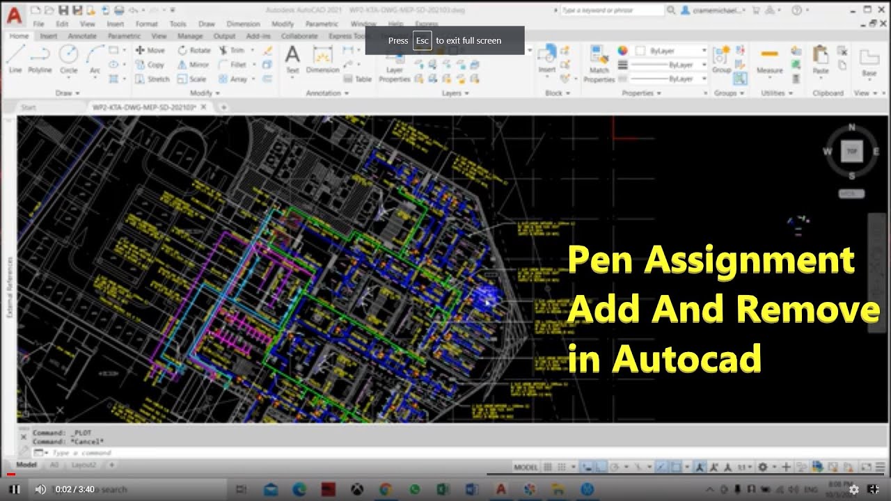Open the lineweight ByLayer dropdown
891x501 pixels.
click(668, 65)
